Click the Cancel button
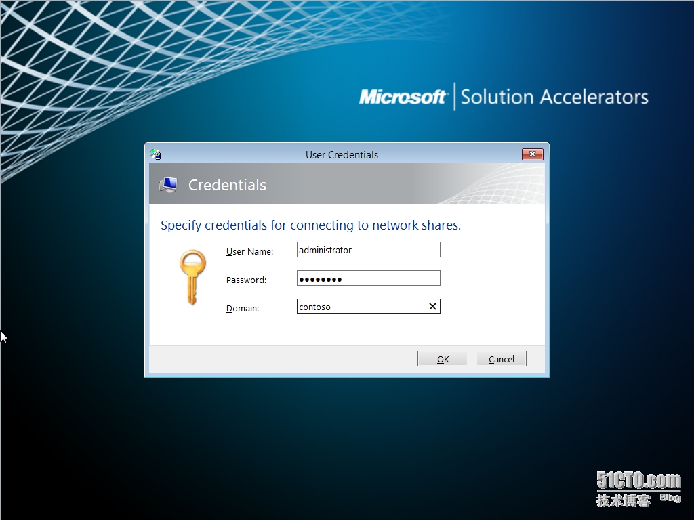The image size is (694, 520). (x=501, y=359)
